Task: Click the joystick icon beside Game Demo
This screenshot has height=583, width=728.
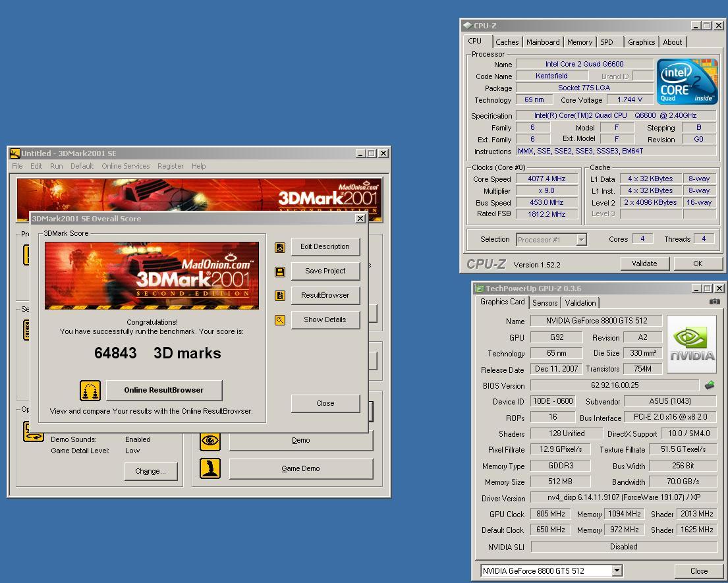Action: [210, 468]
